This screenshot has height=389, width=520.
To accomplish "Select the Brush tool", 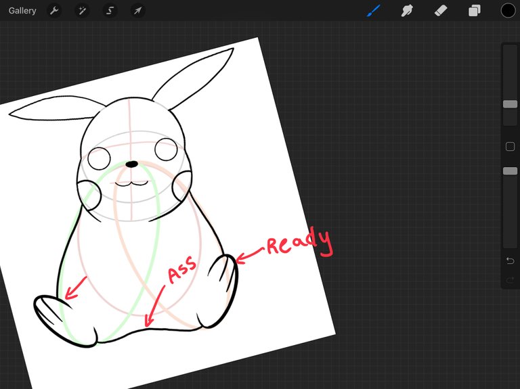I will 374,11.
